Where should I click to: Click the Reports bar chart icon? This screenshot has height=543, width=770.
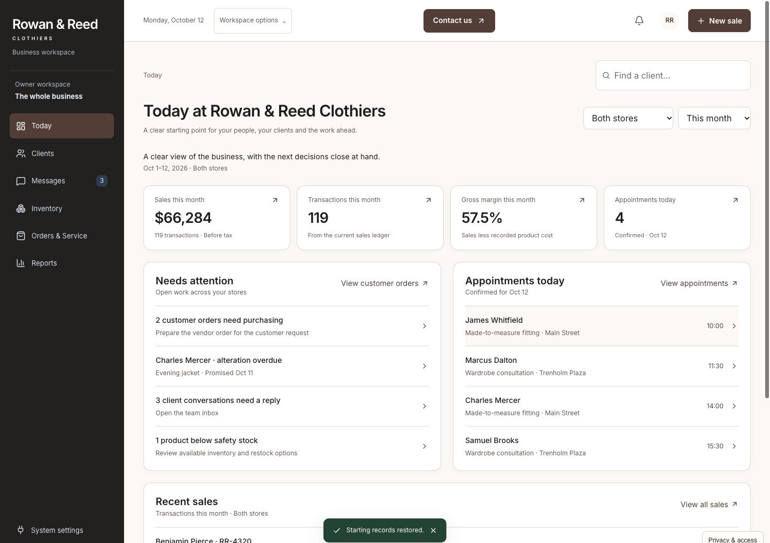[21, 263]
